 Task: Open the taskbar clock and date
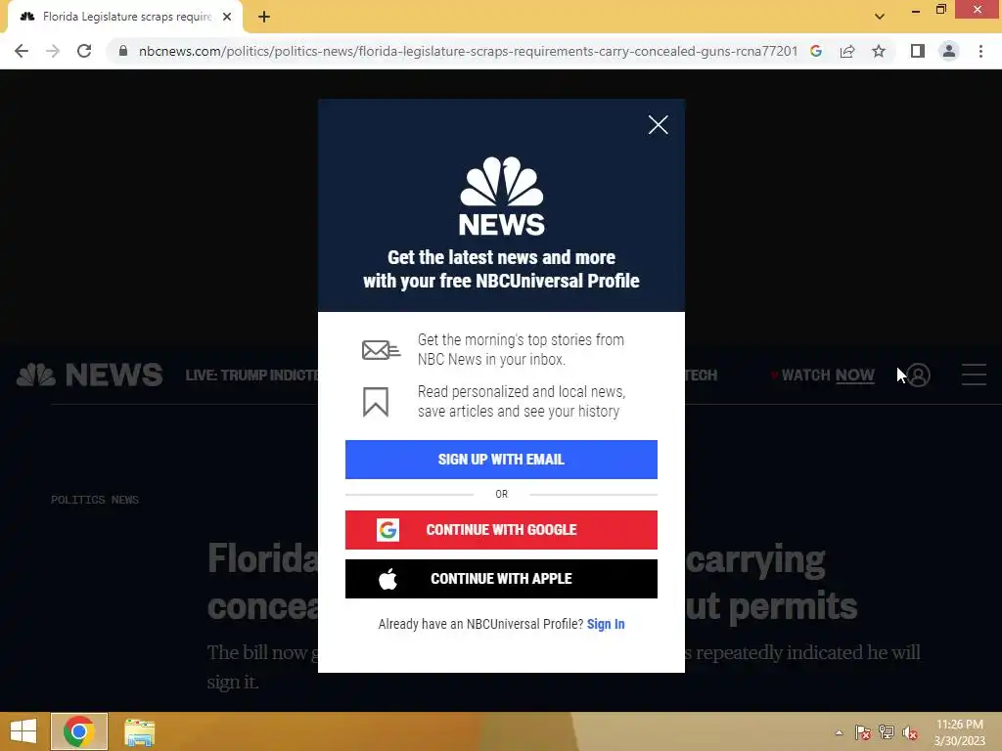pyautogui.click(x=959, y=732)
